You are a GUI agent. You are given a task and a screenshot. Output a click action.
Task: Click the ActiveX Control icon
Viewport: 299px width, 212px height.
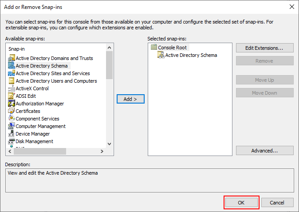[x=12, y=88]
